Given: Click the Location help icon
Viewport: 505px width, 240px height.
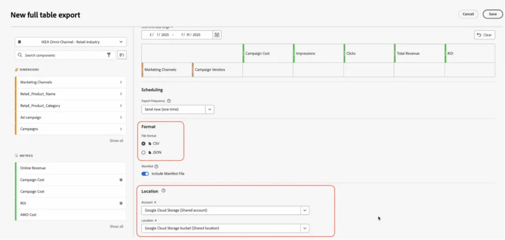Looking at the screenshot, I should point(164,191).
